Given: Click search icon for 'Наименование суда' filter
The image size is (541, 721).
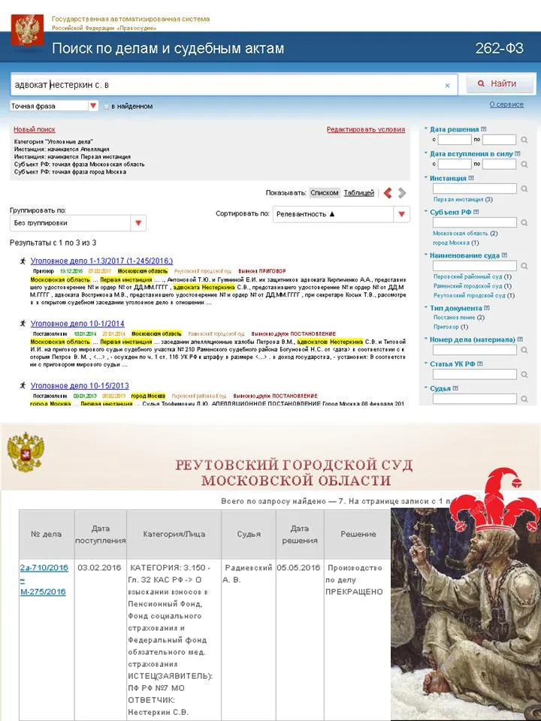Looking at the screenshot, I should (524, 266).
